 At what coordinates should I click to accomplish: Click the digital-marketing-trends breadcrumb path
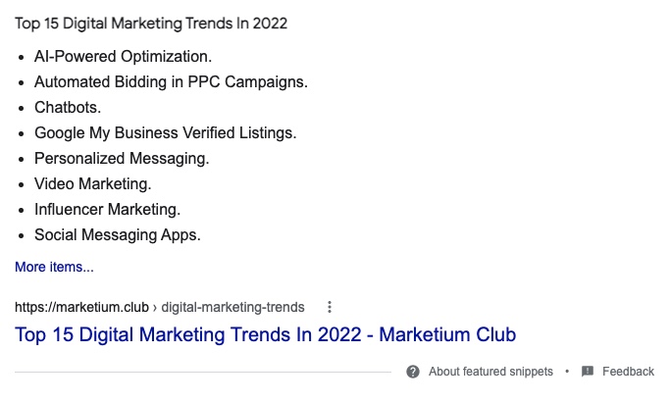click(232, 307)
